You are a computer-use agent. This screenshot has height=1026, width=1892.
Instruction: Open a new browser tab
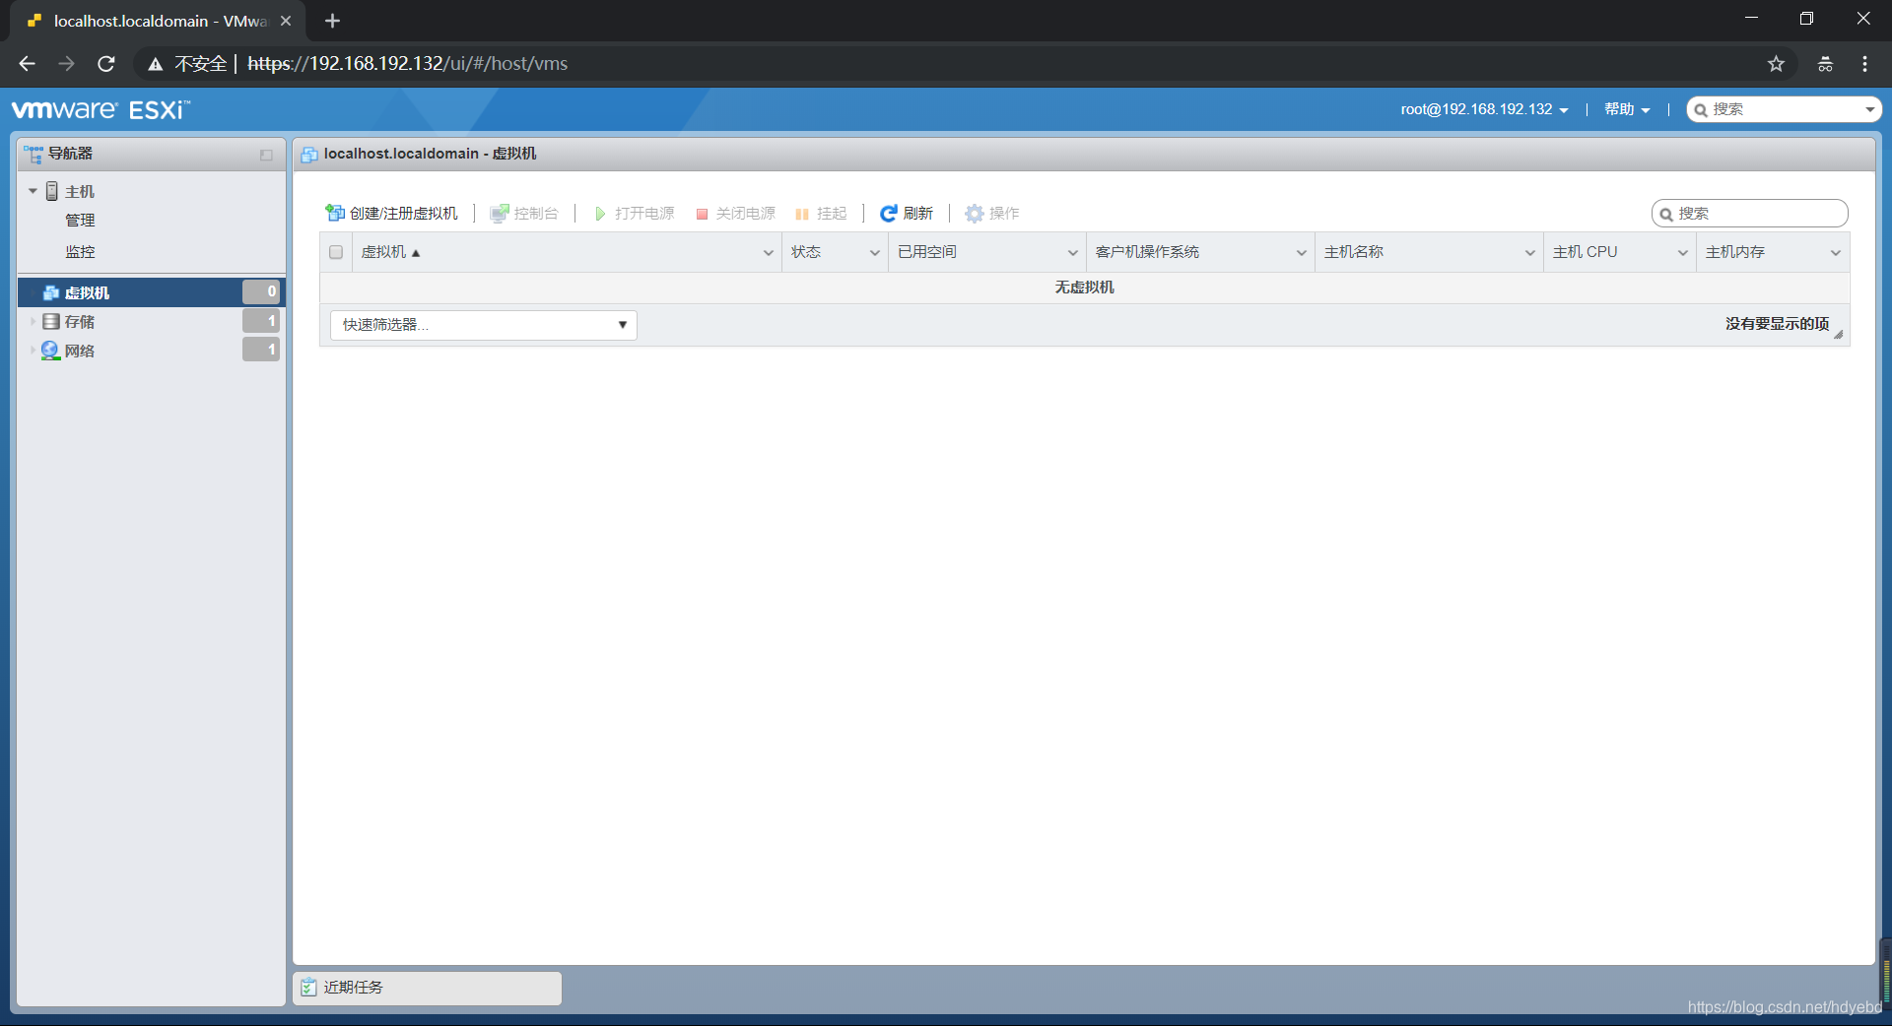tap(332, 21)
